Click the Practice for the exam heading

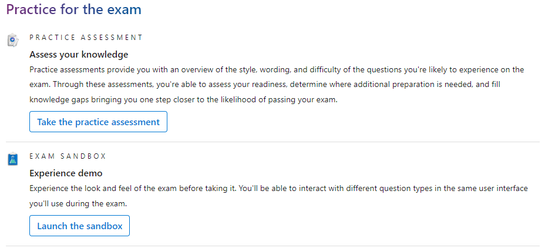click(73, 10)
